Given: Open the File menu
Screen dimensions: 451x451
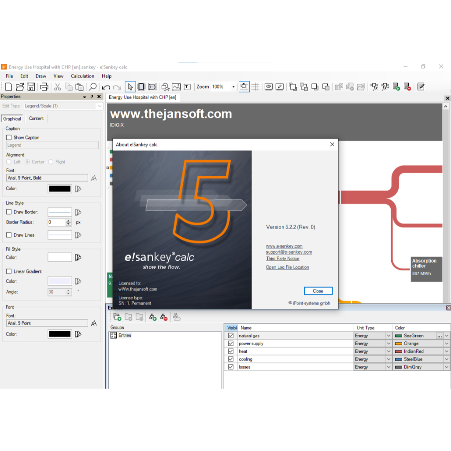Looking at the screenshot, I should click(10, 76).
